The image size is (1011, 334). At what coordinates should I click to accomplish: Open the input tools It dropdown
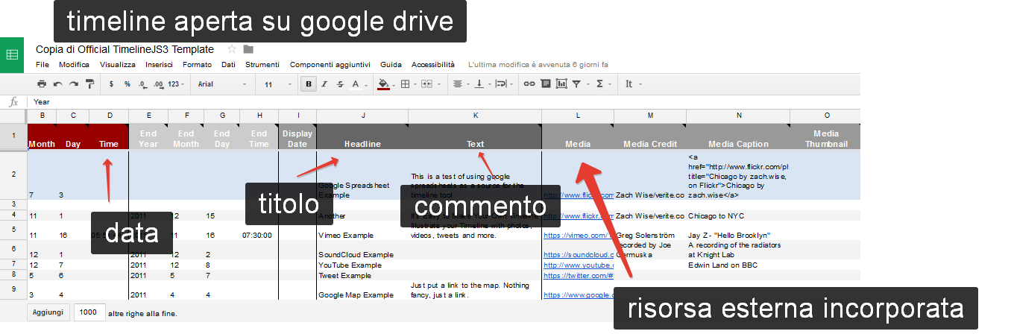tap(632, 84)
